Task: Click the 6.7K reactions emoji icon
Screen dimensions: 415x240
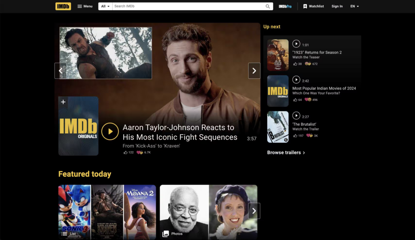Action: tap(139, 152)
